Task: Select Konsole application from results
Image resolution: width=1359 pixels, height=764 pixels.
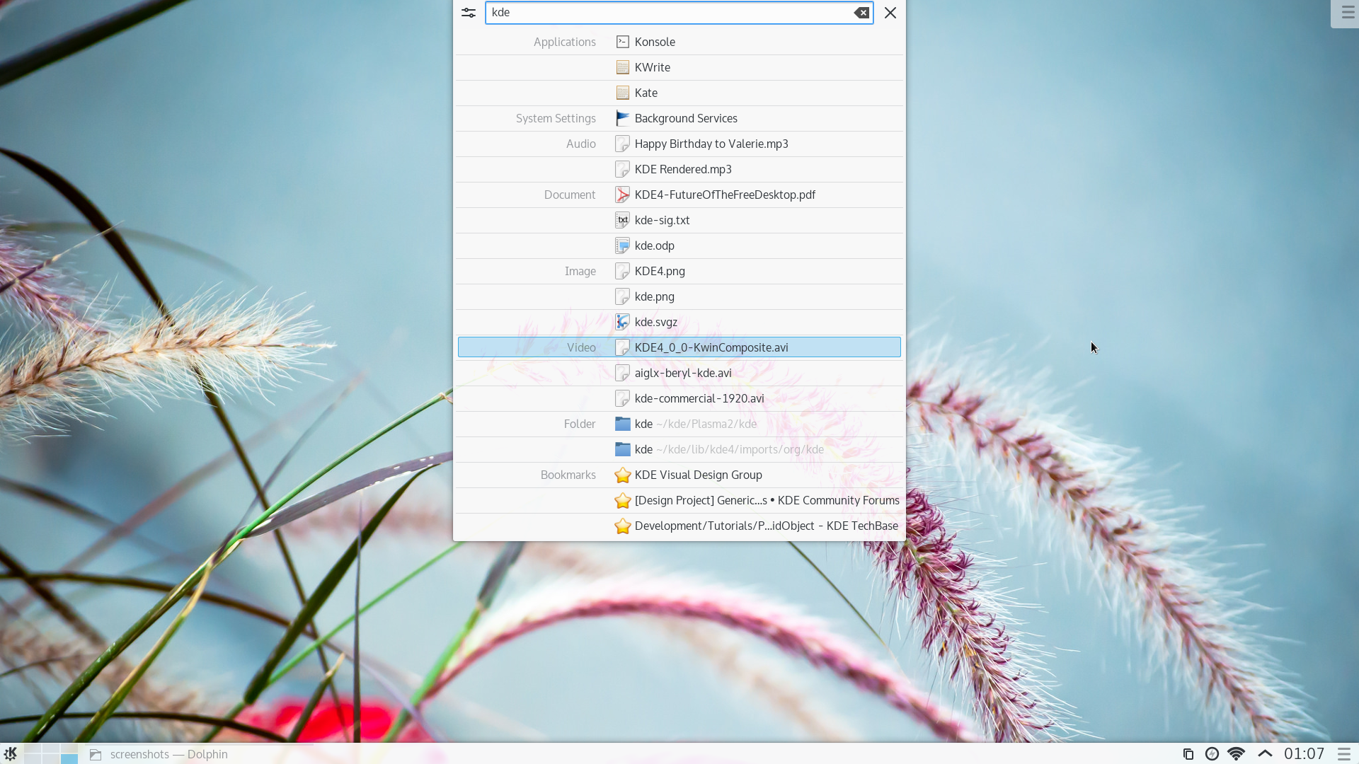Action: [654, 41]
